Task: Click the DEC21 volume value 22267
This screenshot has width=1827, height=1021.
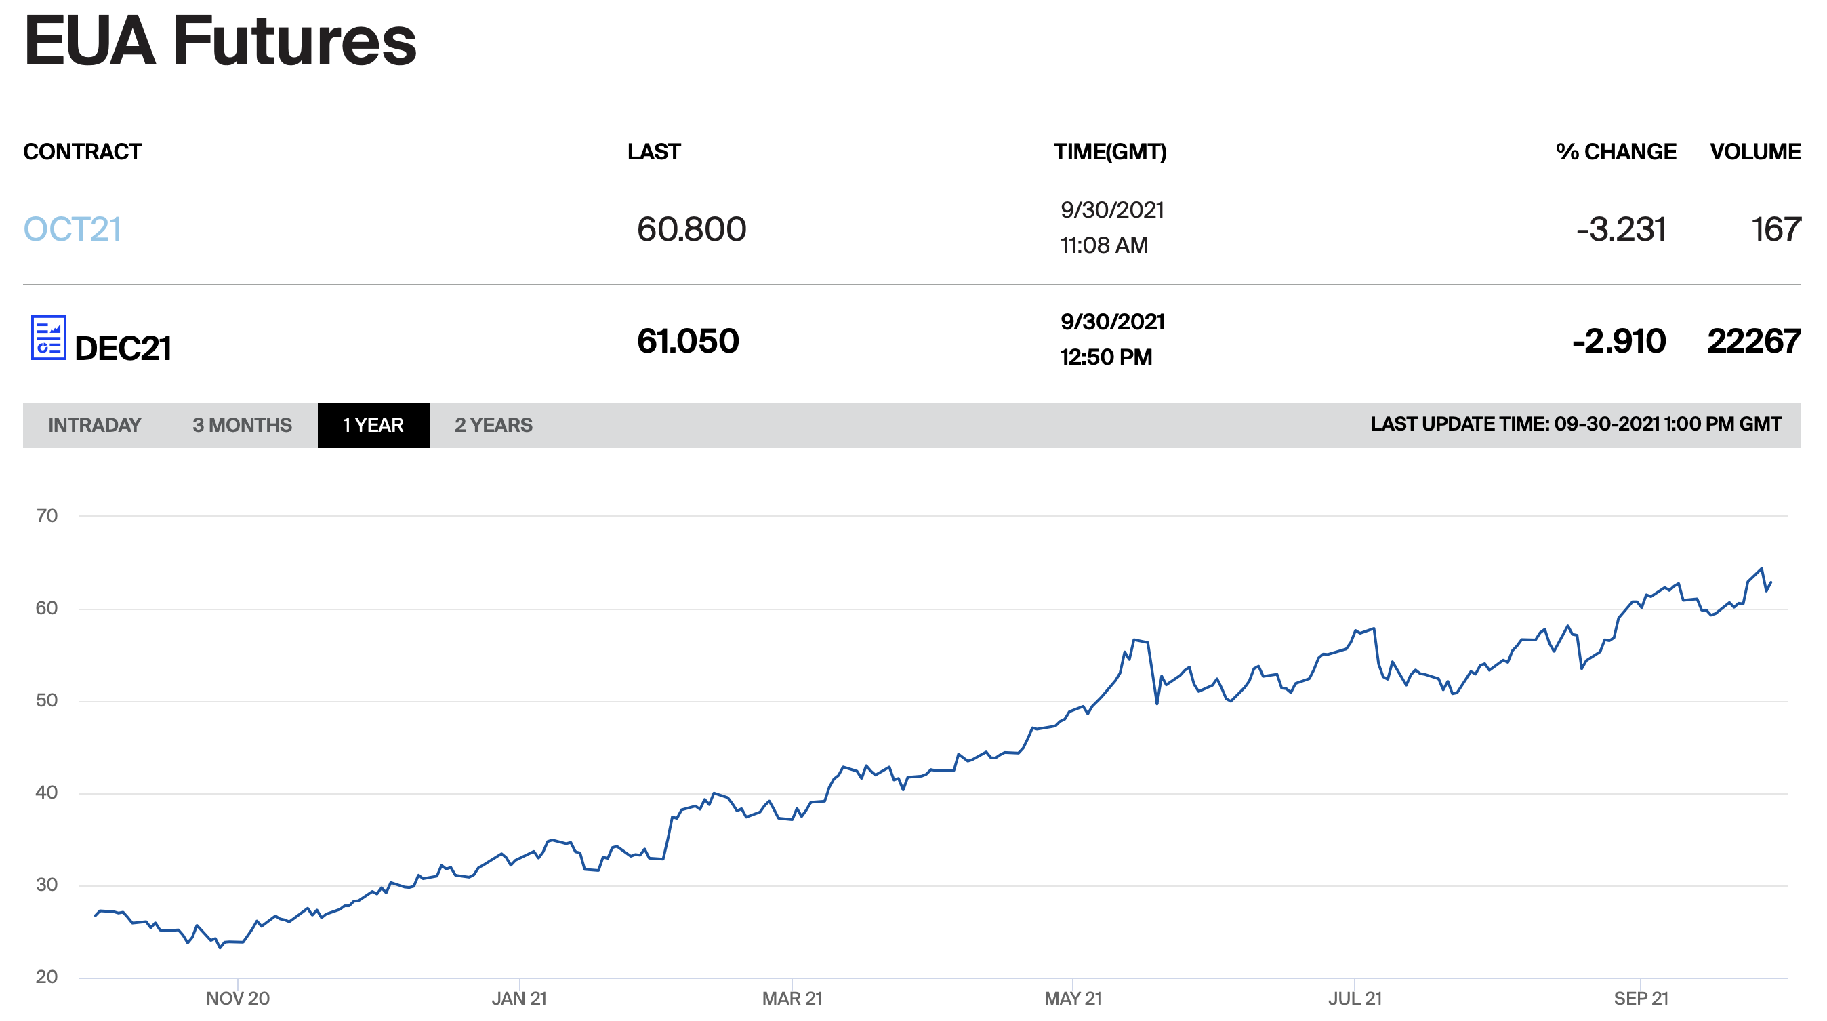Action: pyautogui.click(x=1754, y=341)
